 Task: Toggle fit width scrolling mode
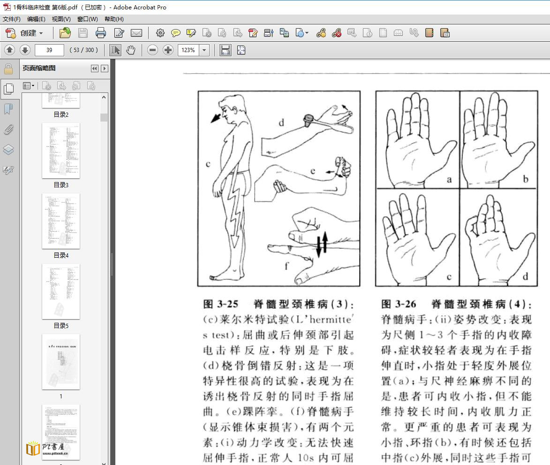coord(225,50)
